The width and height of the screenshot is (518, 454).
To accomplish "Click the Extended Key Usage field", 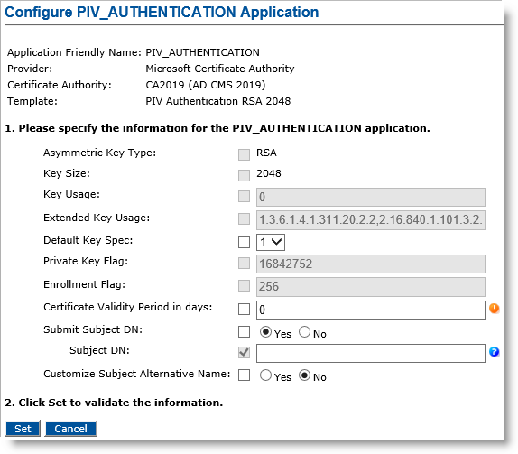I will tap(371, 219).
